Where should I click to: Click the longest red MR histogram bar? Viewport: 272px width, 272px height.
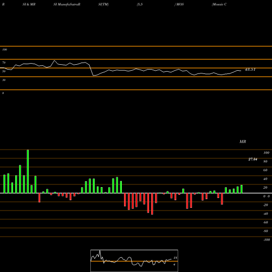152,204
